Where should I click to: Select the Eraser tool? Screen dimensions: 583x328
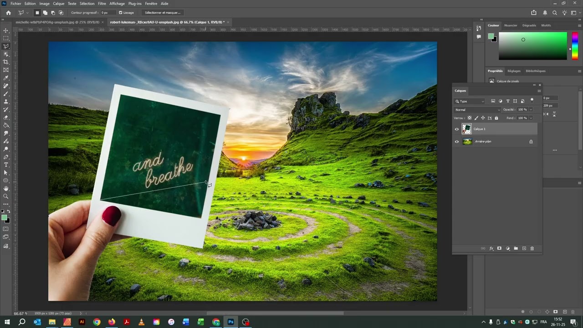[6, 117]
